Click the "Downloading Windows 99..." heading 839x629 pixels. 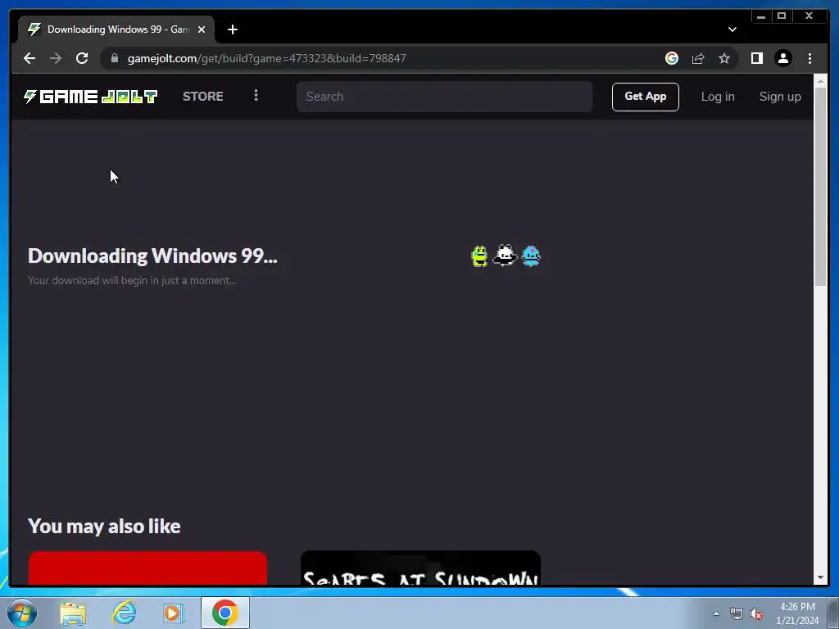[x=152, y=256]
